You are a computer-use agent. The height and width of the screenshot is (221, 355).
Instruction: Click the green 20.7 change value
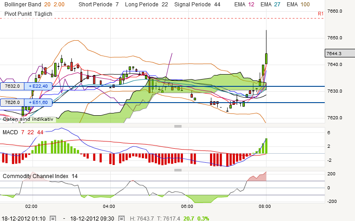point(189,218)
